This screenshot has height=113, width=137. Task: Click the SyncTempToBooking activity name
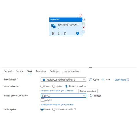coord(68,26)
